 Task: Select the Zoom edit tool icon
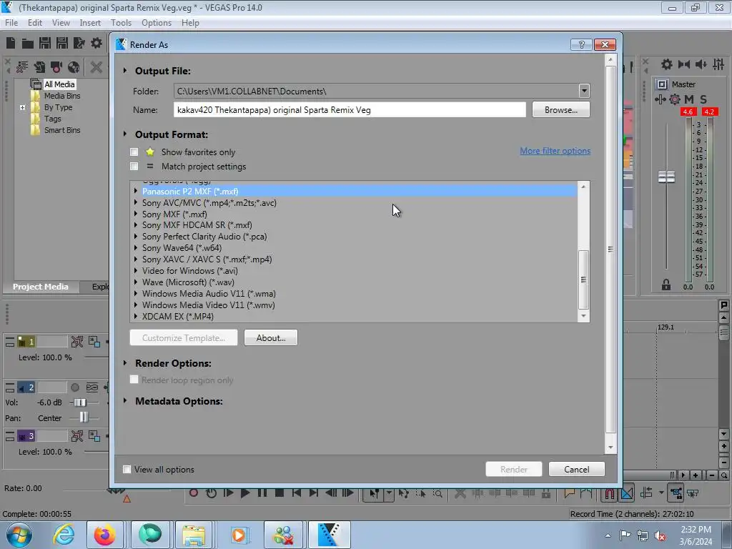437,493
